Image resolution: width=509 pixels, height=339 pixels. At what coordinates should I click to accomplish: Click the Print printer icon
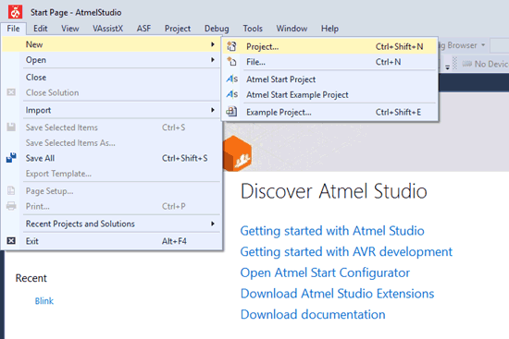pos(11,206)
